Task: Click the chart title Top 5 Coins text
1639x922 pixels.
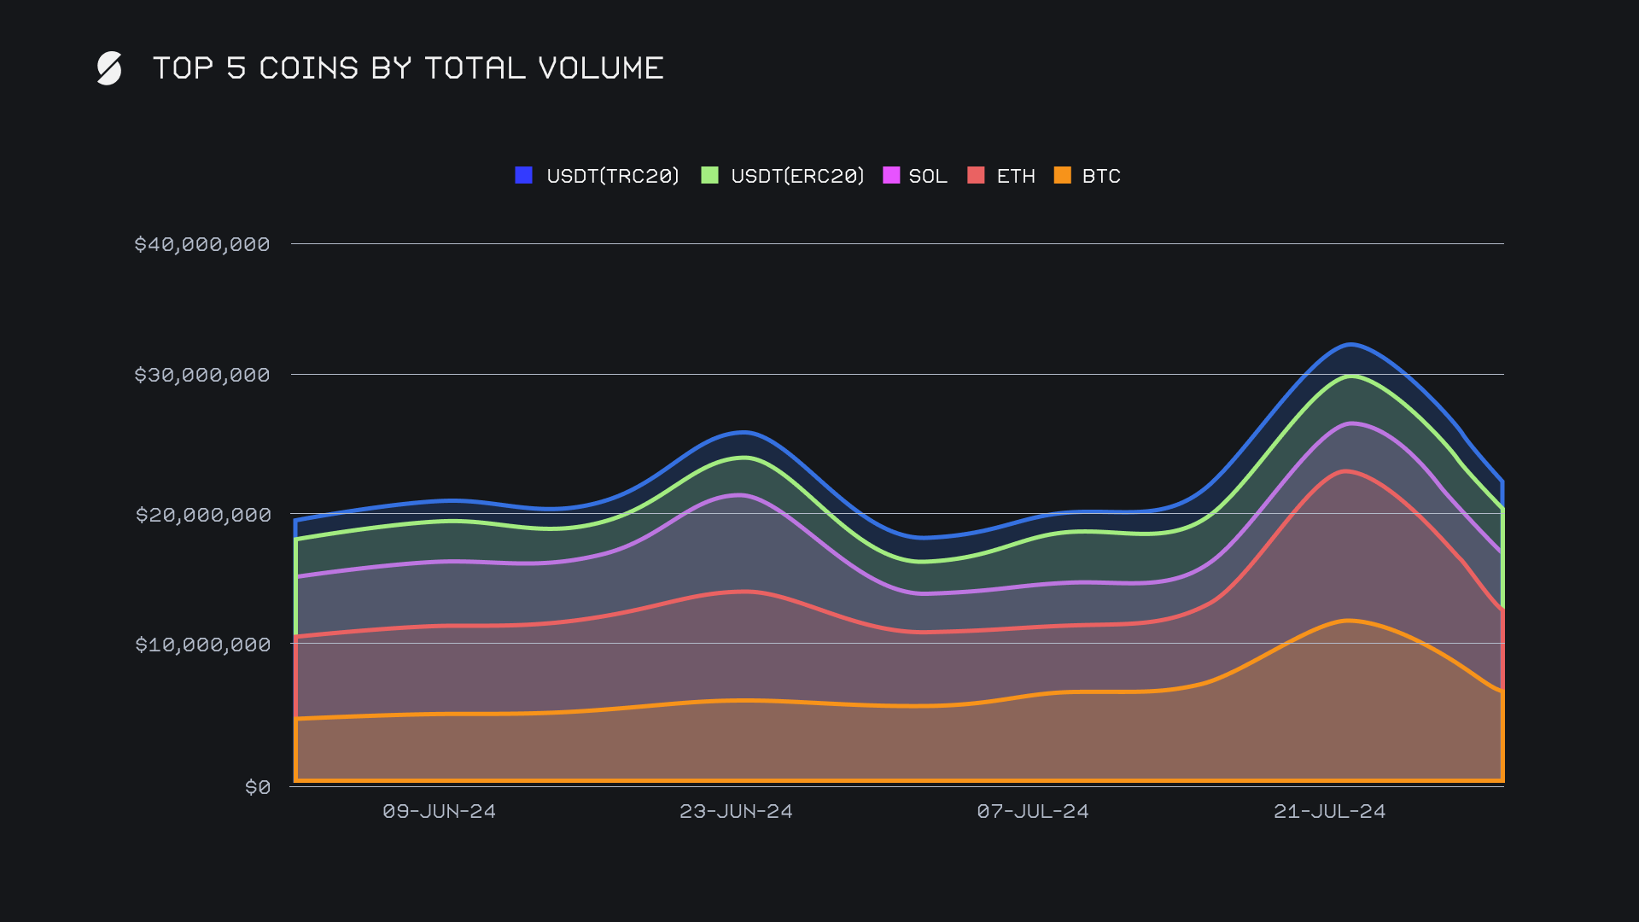Action: pyautogui.click(x=408, y=68)
